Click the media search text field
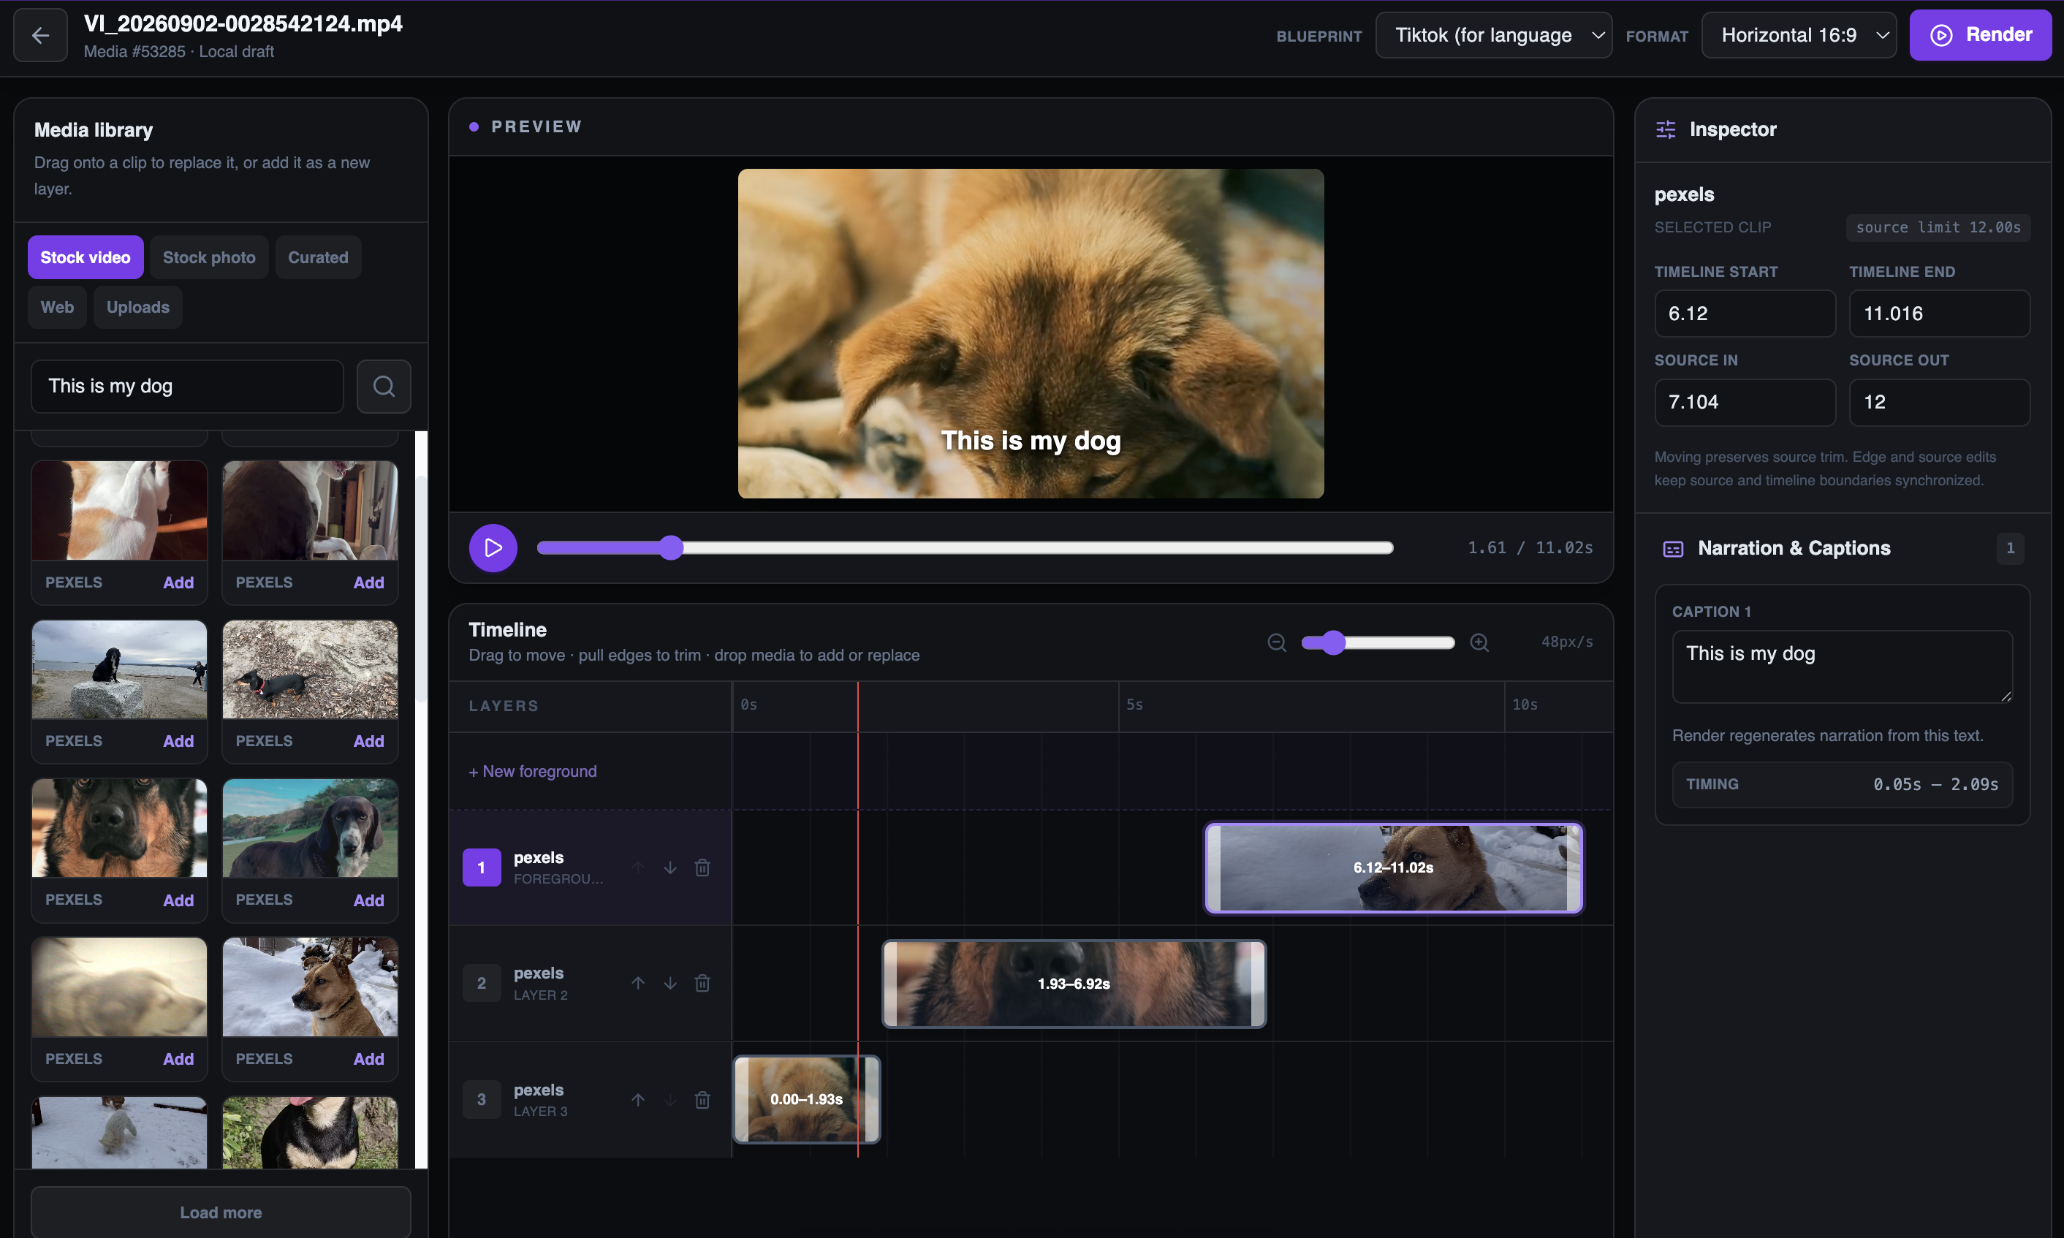The image size is (2064, 1238). (x=188, y=387)
